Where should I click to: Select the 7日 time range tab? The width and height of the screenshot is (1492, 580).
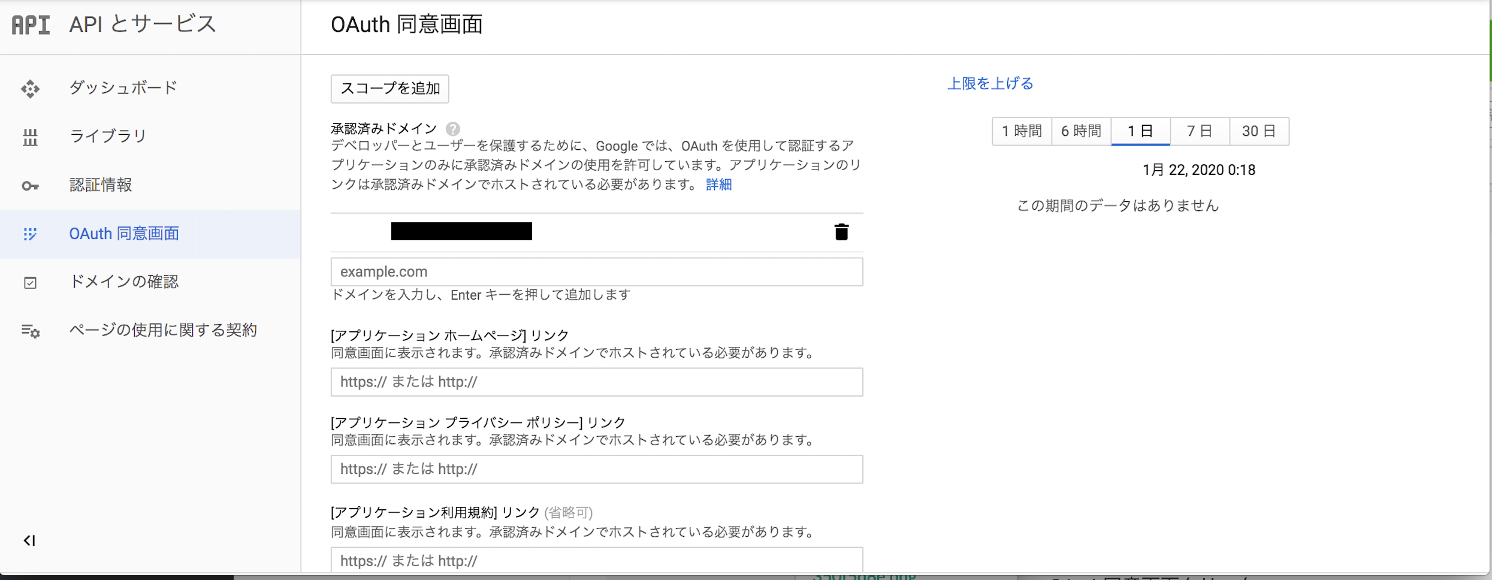coord(1200,131)
